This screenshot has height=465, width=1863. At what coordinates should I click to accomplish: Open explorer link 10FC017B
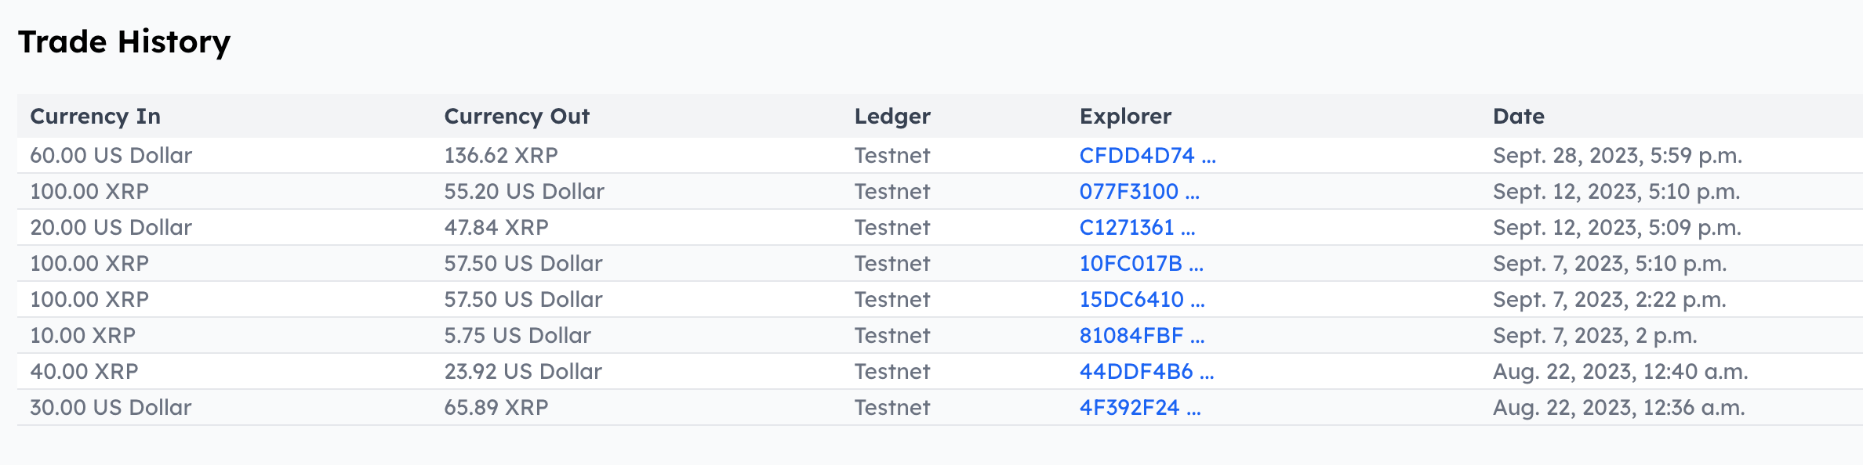[x=1142, y=264]
